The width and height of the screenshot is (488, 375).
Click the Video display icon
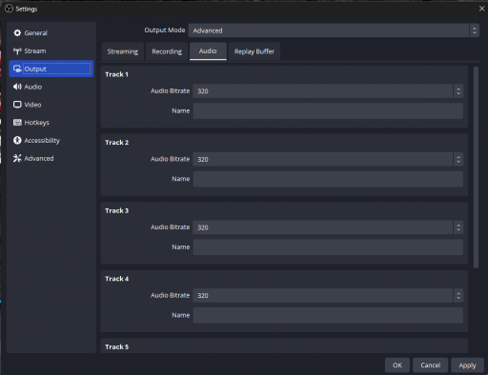pyautogui.click(x=17, y=105)
